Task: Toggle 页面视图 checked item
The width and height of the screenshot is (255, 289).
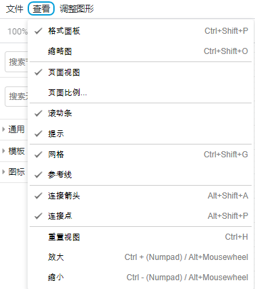Action: click(140, 72)
